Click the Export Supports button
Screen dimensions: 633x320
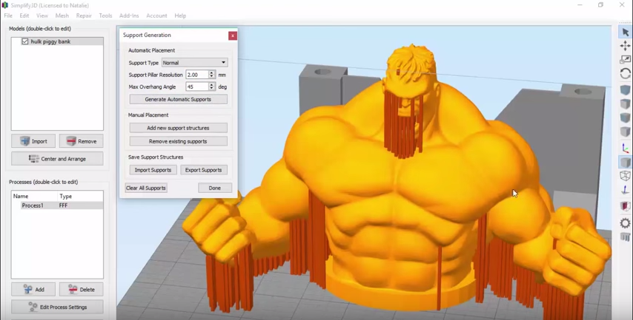[x=203, y=170]
